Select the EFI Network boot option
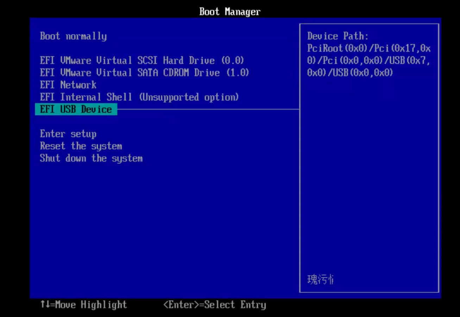The width and height of the screenshot is (460, 317). click(x=68, y=85)
